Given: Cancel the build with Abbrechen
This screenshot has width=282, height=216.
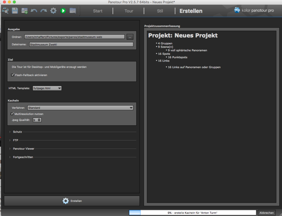Looking at the screenshot, I should point(266,213).
